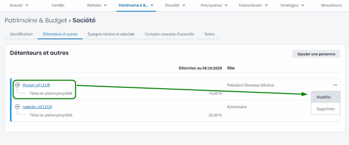Expand the Fiscalité dropdown menu

tap(175, 5)
